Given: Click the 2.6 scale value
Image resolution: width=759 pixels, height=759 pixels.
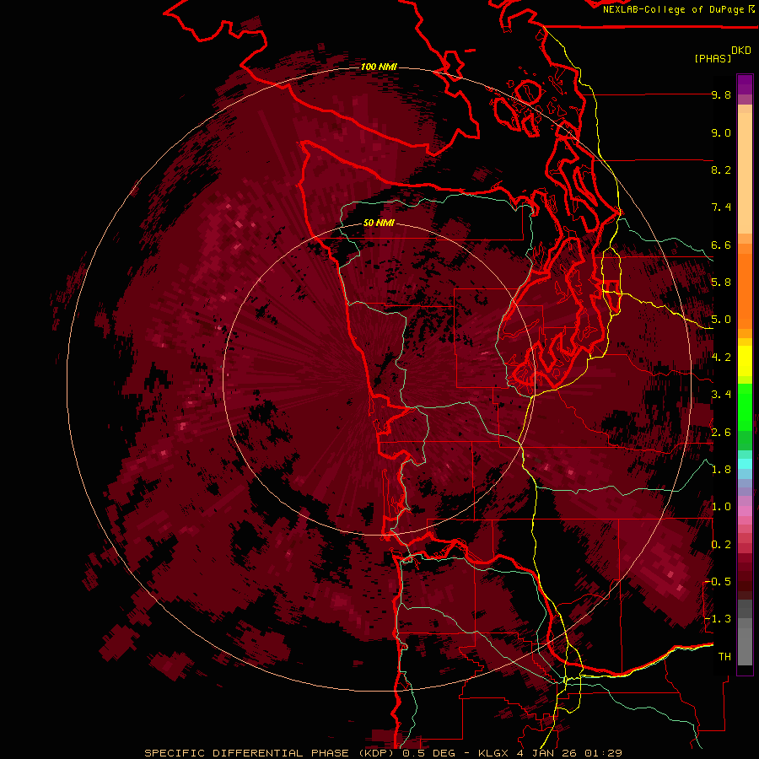Looking at the screenshot, I should pyautogui.click(x=721, y=432).
